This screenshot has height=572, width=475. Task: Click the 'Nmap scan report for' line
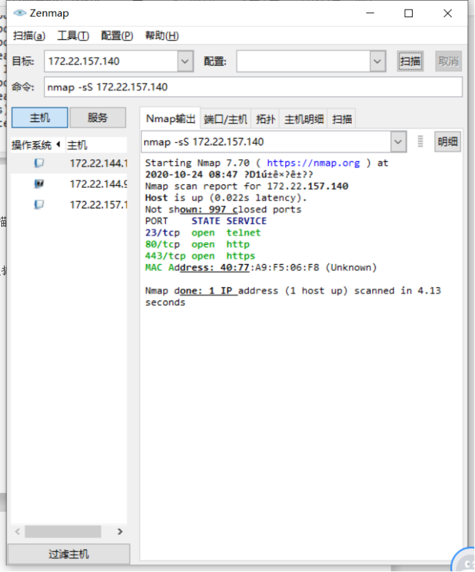247,186
